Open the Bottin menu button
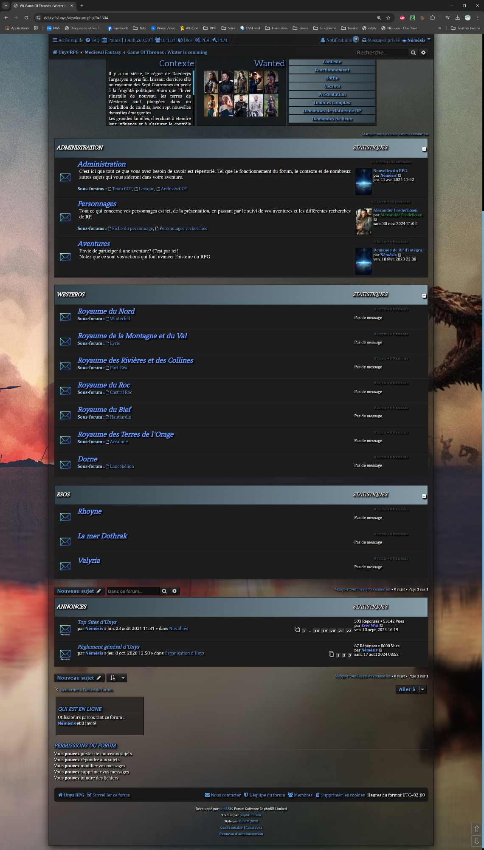The width and height of the screenshot is (484, 850). click(x=332, y=78)
